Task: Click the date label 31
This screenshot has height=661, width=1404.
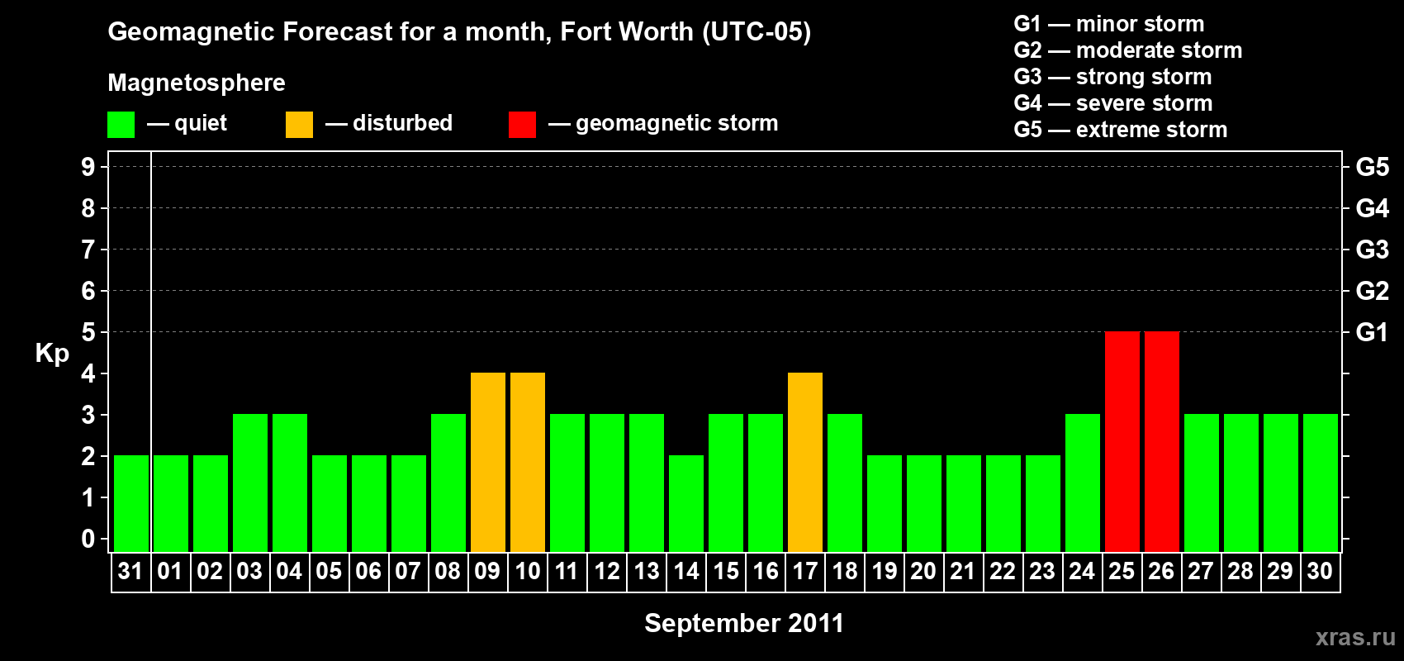Action: pyautogui.click(x=130, y=571)
